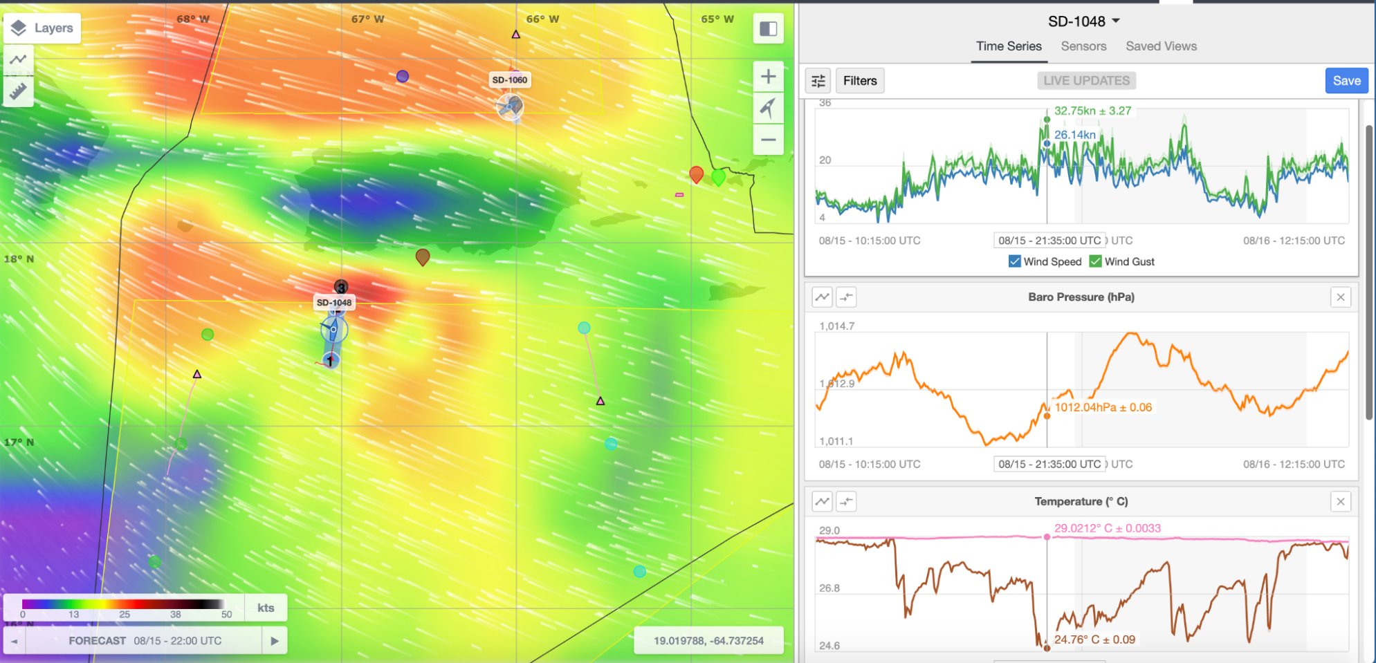This screenshot has width=1376, height=663.
Task: Click Temperature line chart mode icon
Action: pos(822,501)
